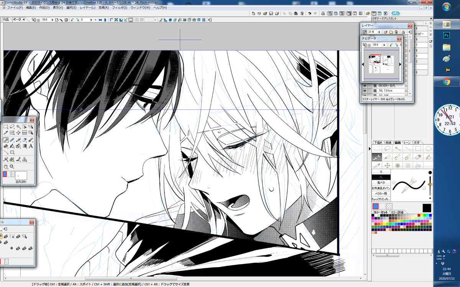
Task: Click the zoom value field showing 38.0
Action: coord(46,20)
